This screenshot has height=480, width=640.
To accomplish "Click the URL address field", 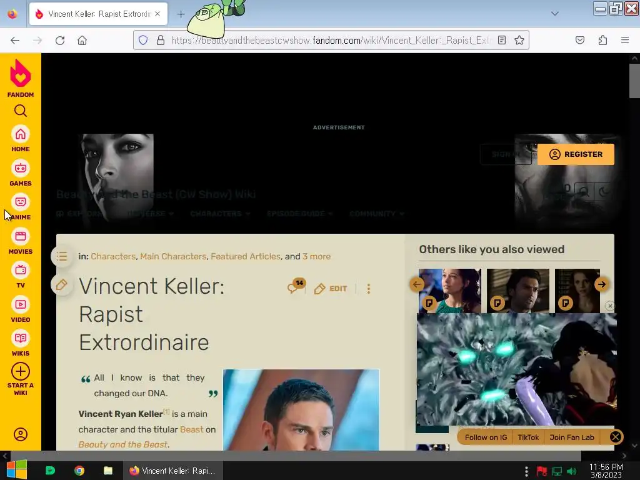I will coord(331,40).
